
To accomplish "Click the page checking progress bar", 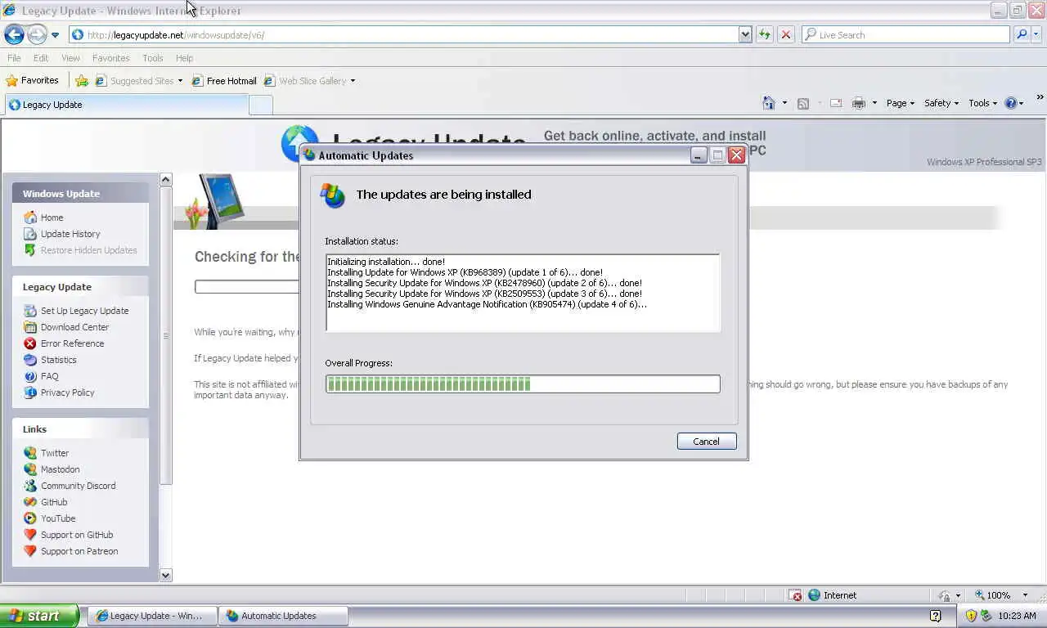I will (247, 286).
